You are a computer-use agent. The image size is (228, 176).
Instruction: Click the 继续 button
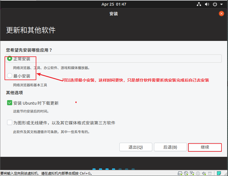(x=205, y=147)
